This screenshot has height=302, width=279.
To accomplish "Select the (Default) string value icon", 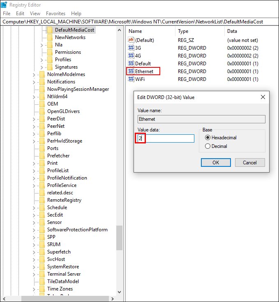I will pos(131,40).
